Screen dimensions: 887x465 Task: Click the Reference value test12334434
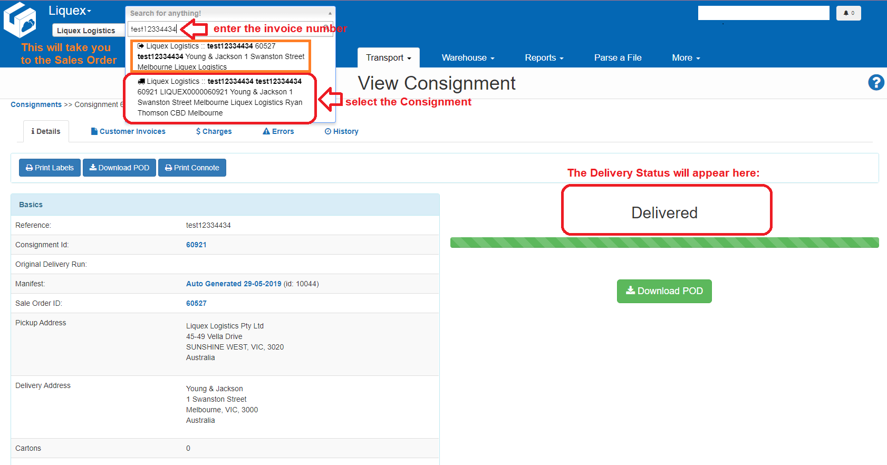tap(208, 225)
